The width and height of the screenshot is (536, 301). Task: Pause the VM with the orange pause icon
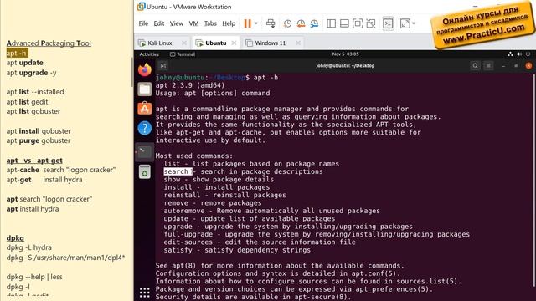click(248, 23)
